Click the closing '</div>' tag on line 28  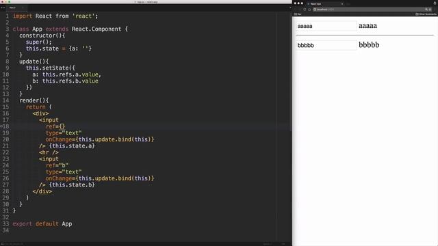tap(42, 191)
